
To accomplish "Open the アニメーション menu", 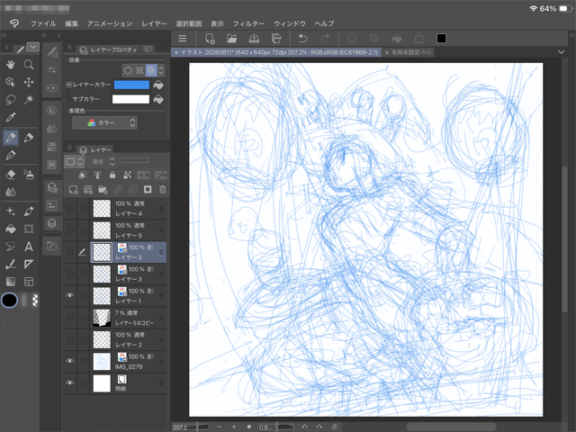I will pyautogui.click(x=110, y=23).
